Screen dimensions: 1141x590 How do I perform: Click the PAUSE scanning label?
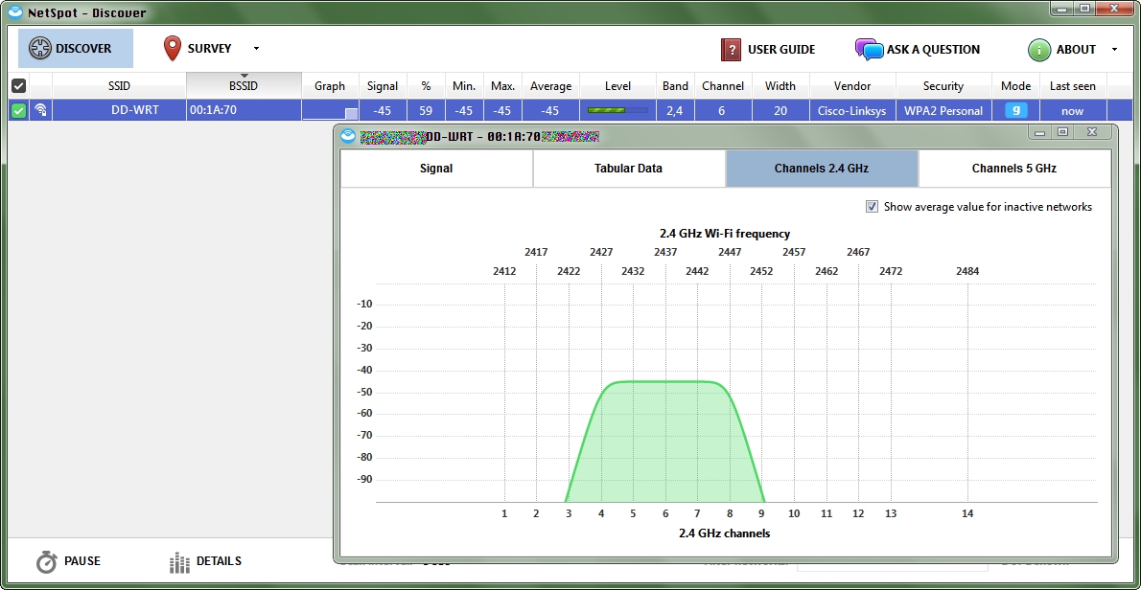[82, 561]
